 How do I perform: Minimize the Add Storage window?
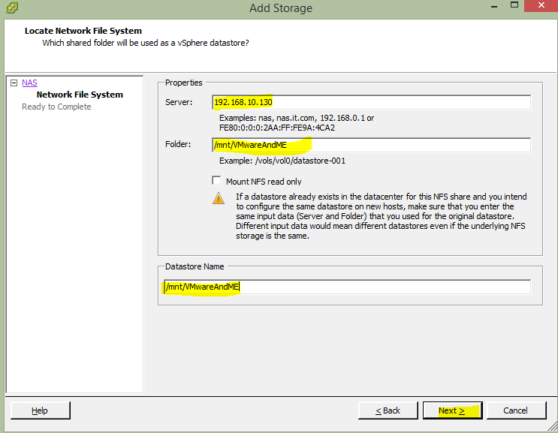coord(494,6)
